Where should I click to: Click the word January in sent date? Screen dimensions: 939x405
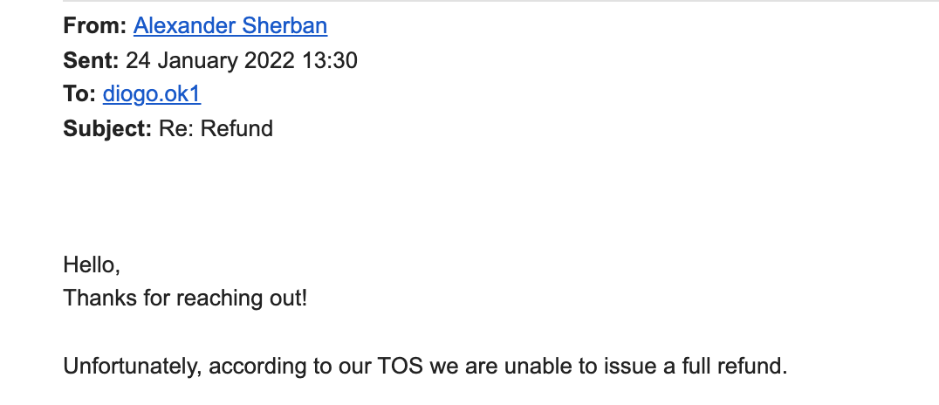coord(195,60)
